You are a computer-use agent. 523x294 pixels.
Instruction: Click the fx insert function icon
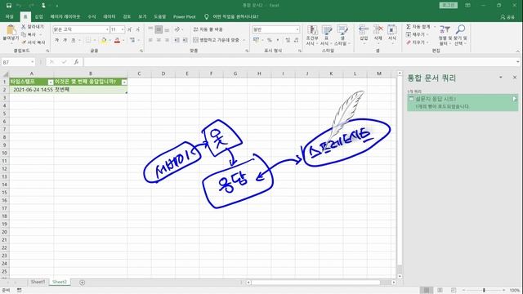tap(76, 62)
